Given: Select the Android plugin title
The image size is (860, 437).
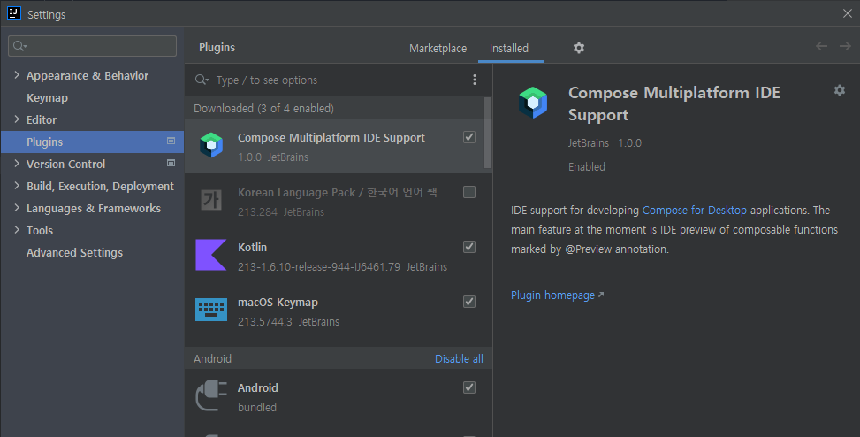Looking at the screenshot, I should [258, 387].
